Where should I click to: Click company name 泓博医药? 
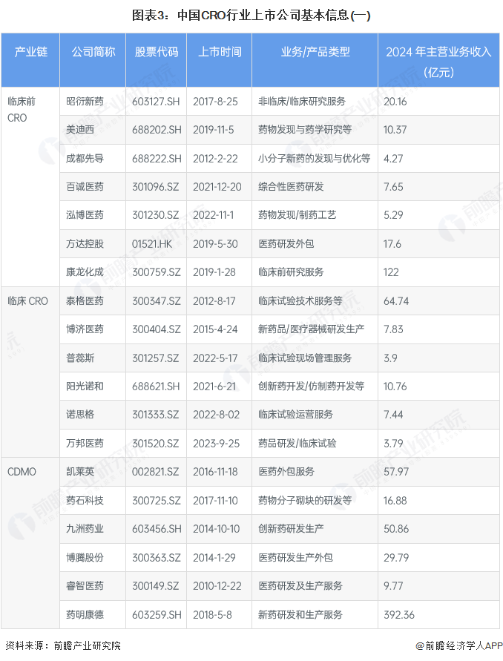point(85,215)
